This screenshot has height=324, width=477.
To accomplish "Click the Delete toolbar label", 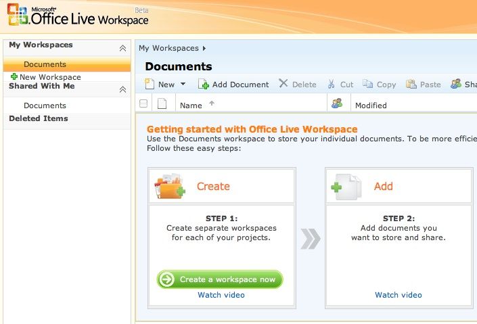I will click(x=304, y=85).
